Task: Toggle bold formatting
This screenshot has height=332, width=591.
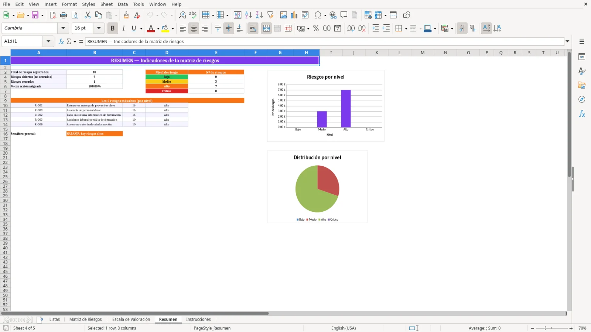Action: click(x=113, y=28)
